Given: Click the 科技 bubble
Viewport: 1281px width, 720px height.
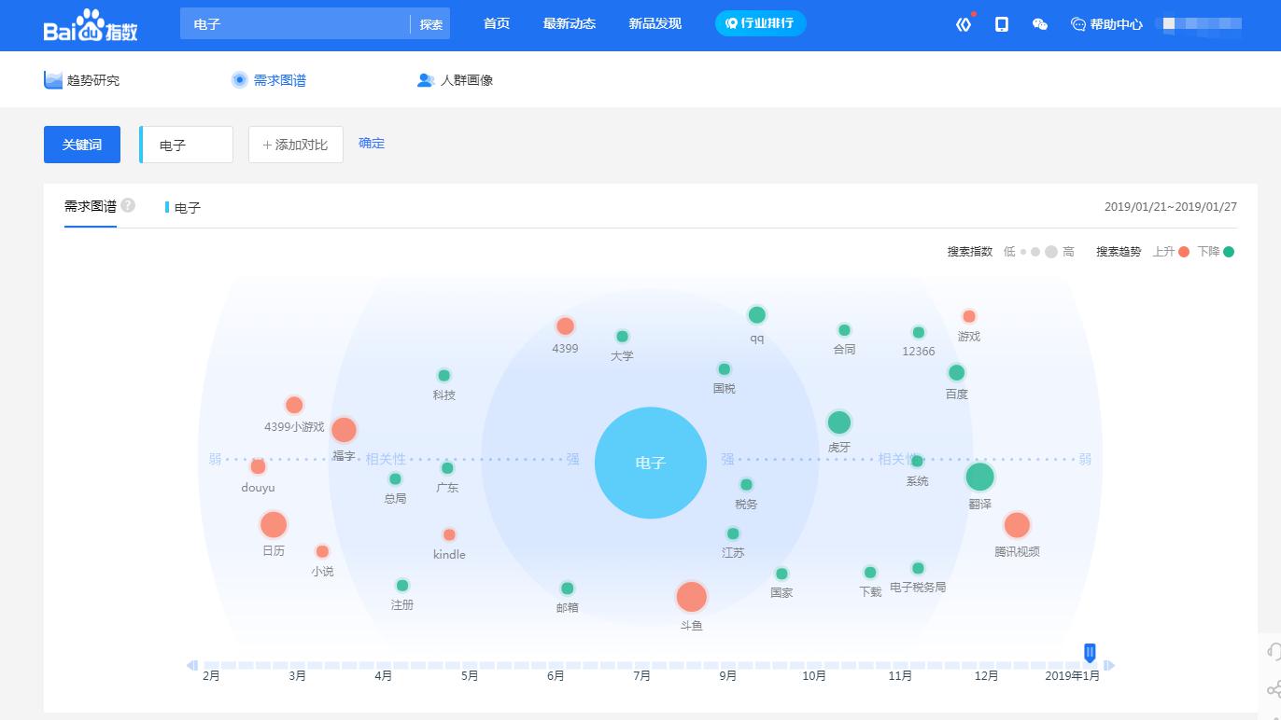Looking at the screenshot, I should point(444,376).
